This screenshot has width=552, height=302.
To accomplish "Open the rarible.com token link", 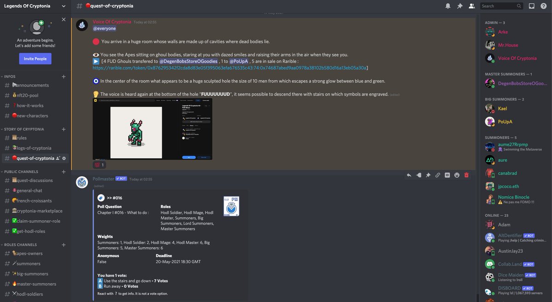I will coord(230,68).
